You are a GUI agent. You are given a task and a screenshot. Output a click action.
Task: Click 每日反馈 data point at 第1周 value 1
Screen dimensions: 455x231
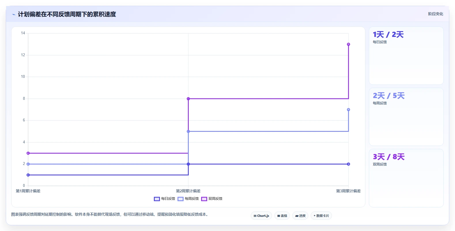pos(28,175)
